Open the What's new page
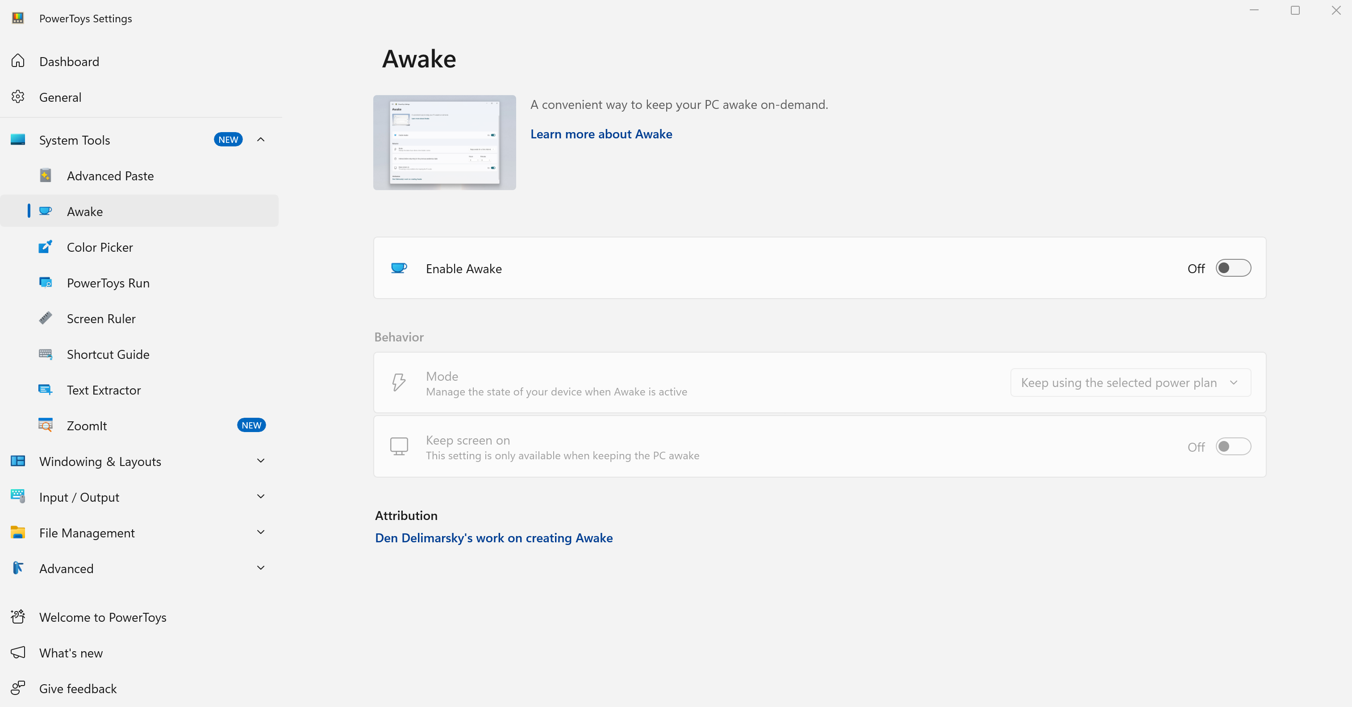Screen dimensions: 1352x707 pos(71,653)
